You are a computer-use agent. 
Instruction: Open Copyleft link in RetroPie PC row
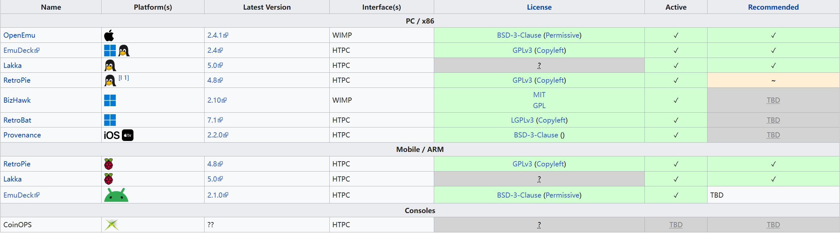pos(550,80)
